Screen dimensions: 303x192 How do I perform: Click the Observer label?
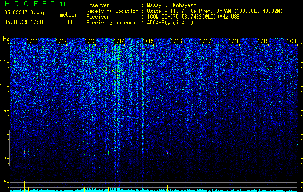point(98,5)
